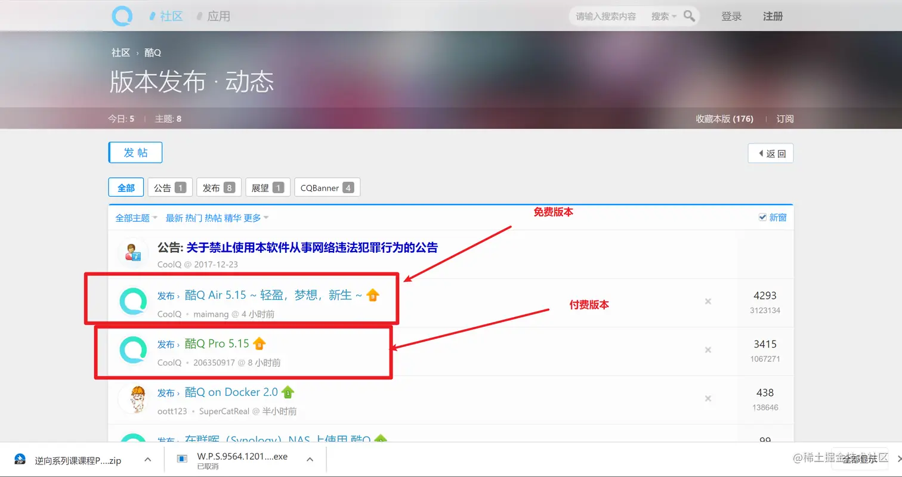Expand the 搜索 type dropdown

[x=664, y=16]
